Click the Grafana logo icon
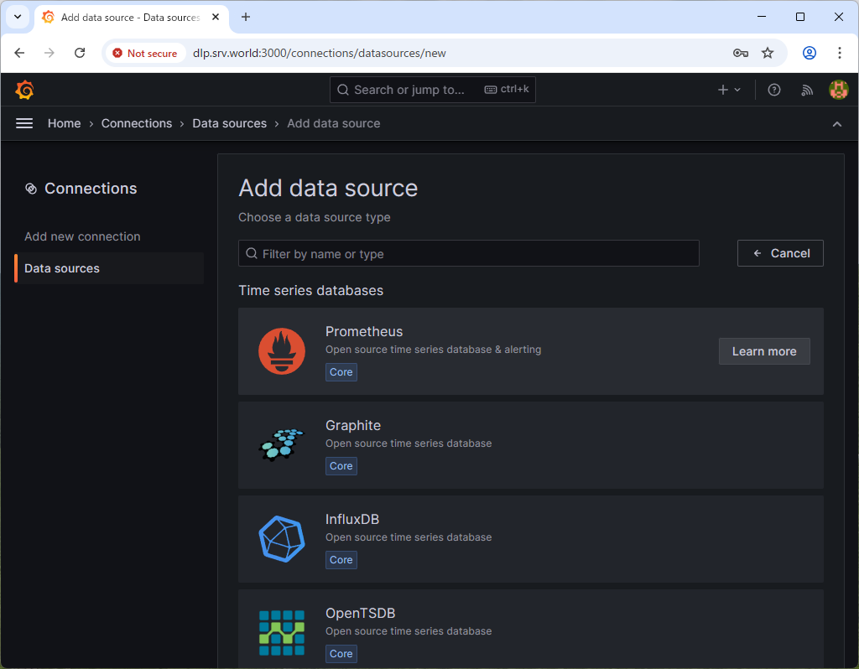 pyautogui.click(x=24, y=90)
